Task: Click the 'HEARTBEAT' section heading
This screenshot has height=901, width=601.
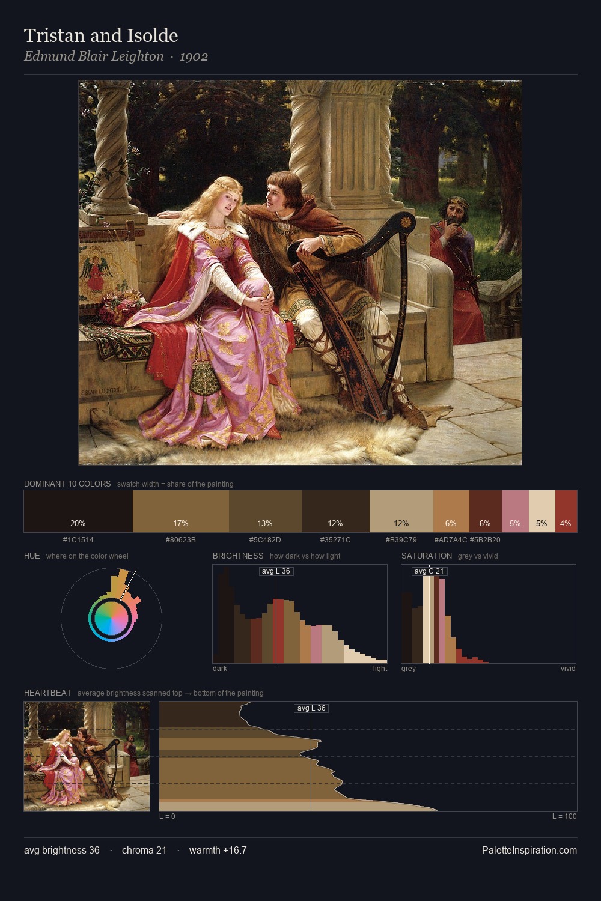Action: (47, 693)
